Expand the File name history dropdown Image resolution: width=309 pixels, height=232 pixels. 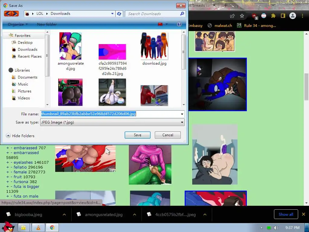pos(182,114)
